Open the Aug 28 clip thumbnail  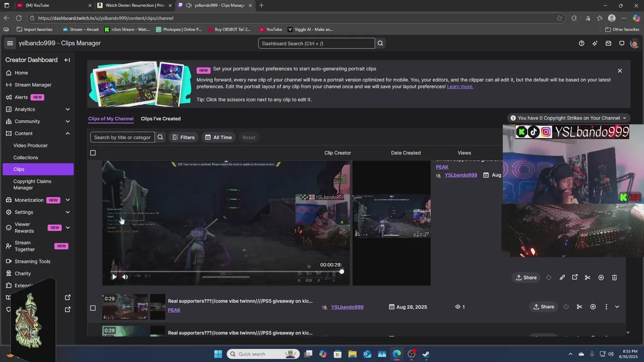(125, 307)
